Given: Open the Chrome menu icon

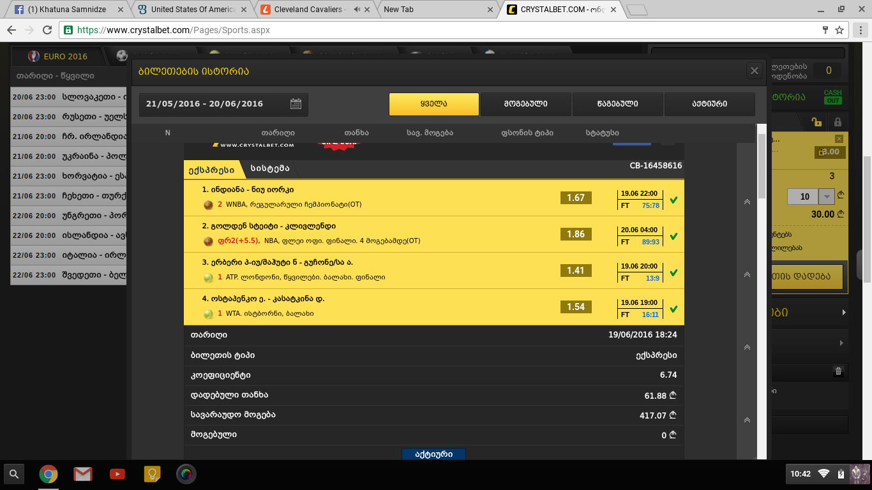Looking at the screenshot, I should tap(859, 30).
